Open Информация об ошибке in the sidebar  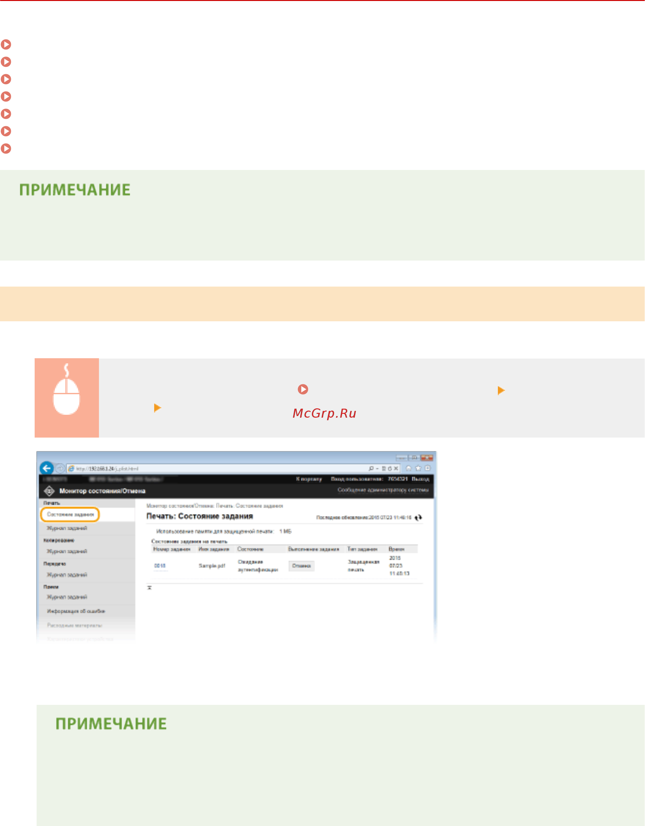(x=76, y=611)
